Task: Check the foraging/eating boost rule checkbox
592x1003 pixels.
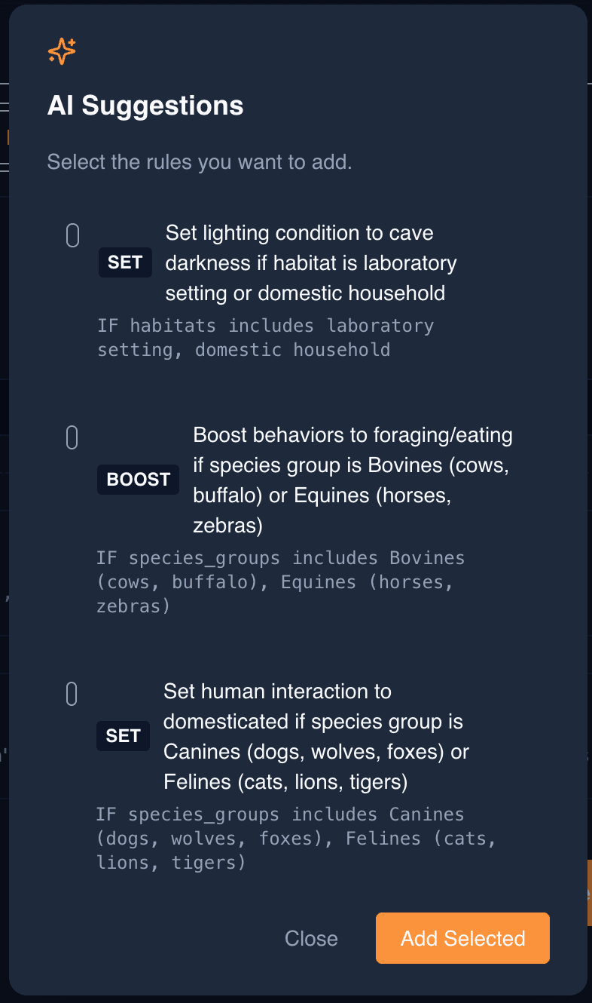Action: coord(72,437)
